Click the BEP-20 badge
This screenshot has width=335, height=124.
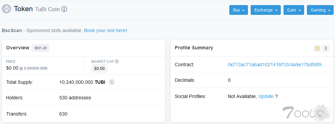41,48
